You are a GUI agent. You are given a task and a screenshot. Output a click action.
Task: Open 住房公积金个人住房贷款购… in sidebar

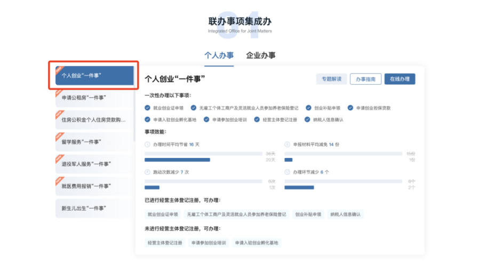pyautogui.click(x=94, y=120)
